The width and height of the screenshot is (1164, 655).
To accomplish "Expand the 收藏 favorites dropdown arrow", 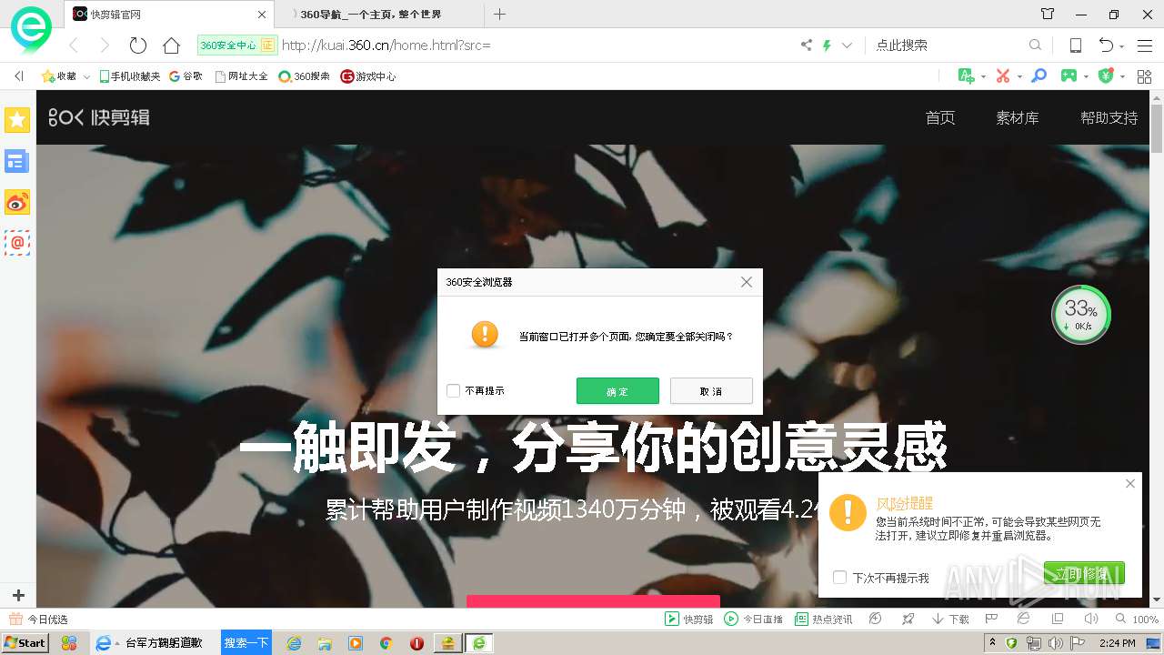I will point(86,77).
